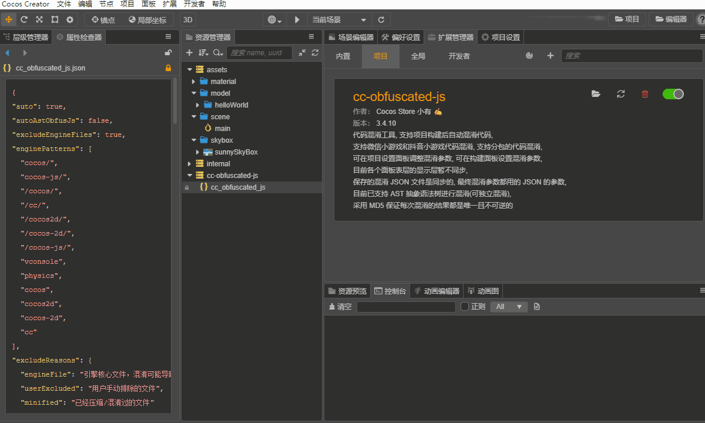
Task: Delete the cc-obfuscated-js extension
Action: click(645, 94)
